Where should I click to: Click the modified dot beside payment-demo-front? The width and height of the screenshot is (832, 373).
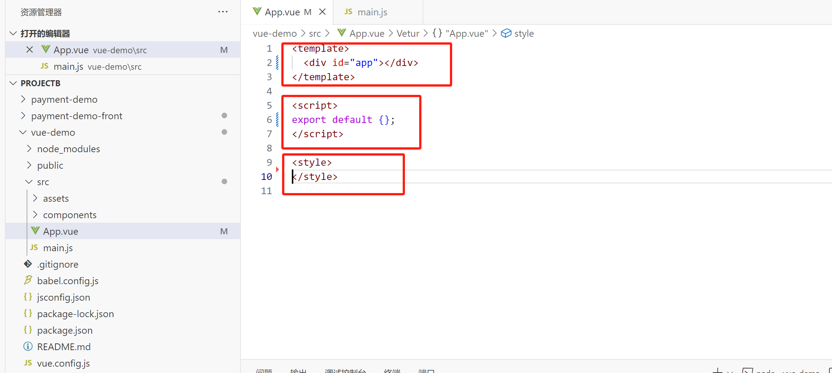224,115
